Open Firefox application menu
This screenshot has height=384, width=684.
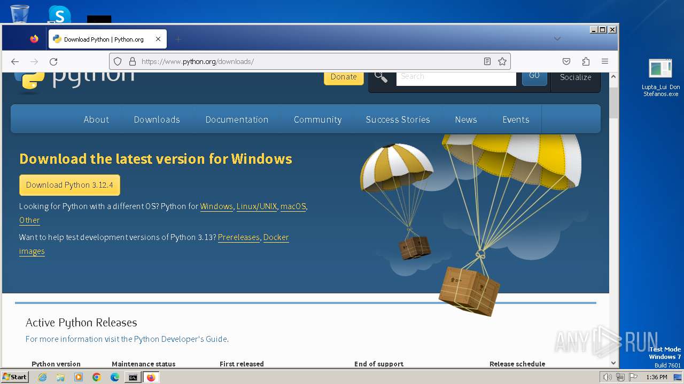[605, 61]
